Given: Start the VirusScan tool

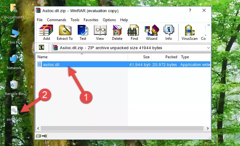Looking at the screenshot, I should pos(189,32).
